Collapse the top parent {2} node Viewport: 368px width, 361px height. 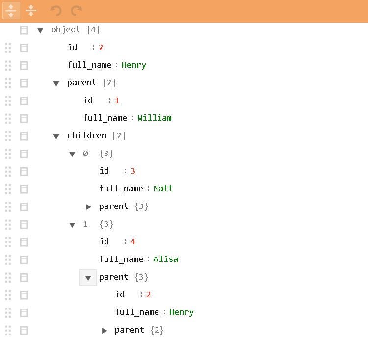[56, 83]
